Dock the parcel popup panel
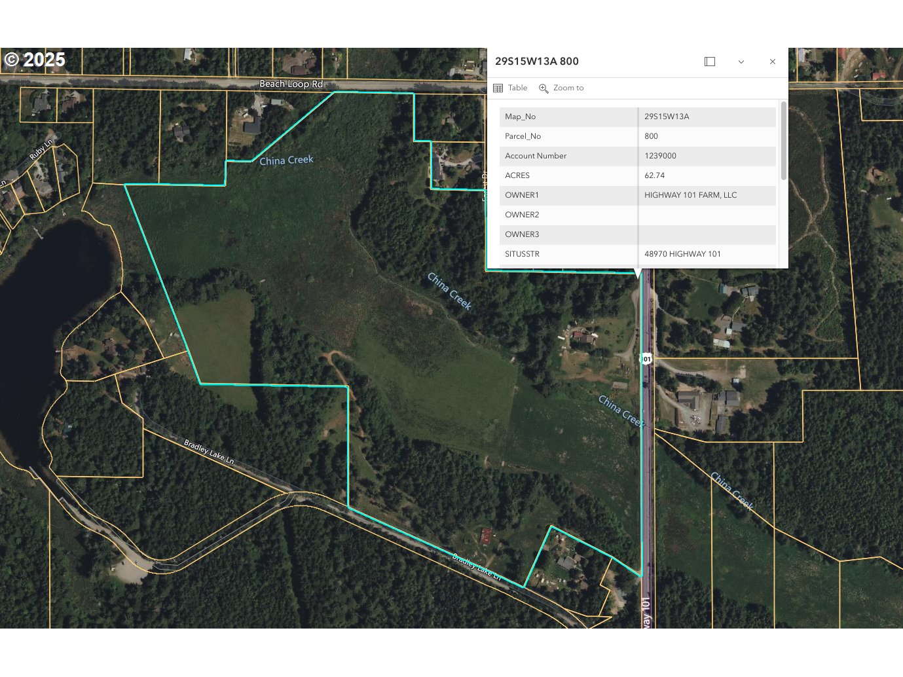Viewport: 903px width, 677px height. [x=710, y=62]
